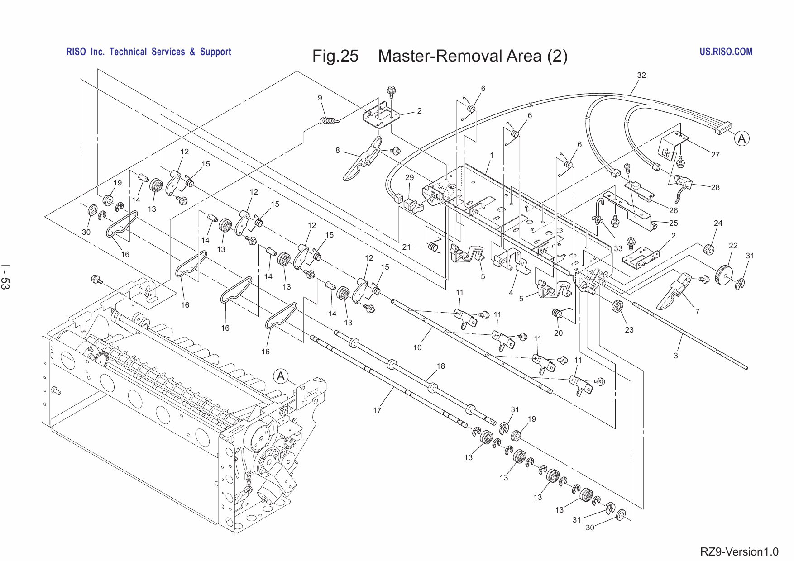This screenshot has height=561, width=794.
Task: Select part number label 21
Action: [407, 247]
